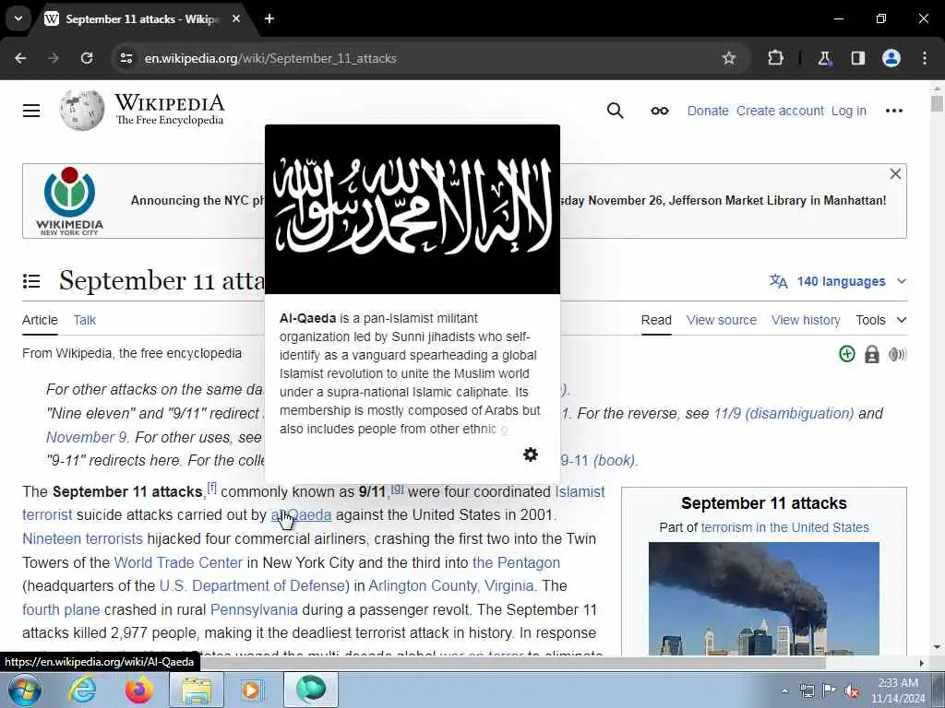
Task: Close the September 11 attacks tab
Action: (x=236, y=18)
